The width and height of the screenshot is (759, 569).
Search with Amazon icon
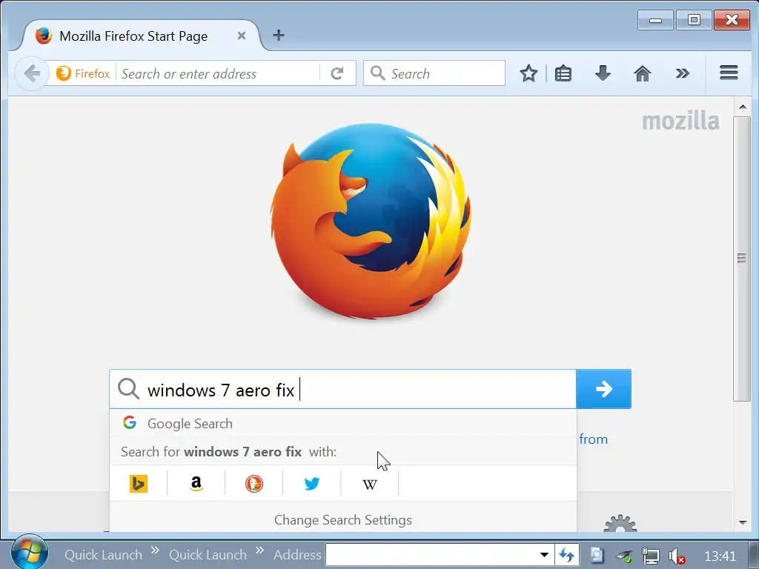click(x=196, y=484)
